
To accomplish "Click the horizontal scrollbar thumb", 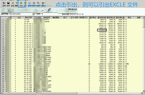I will pyautogui.click(x=40, y=93).
